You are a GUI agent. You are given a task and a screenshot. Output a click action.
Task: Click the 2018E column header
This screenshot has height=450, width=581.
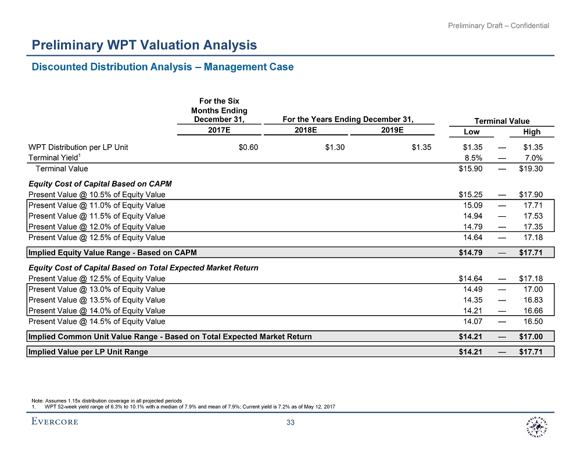pyautogui.click(x=306, y=131)
